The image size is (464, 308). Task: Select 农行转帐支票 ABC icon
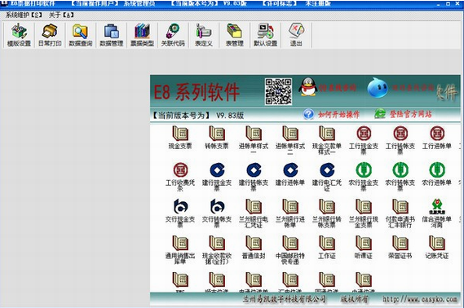tap(400, 177)
